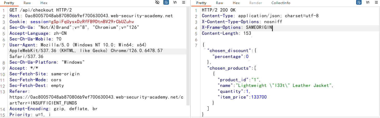Toggle the \n non-printable characters icon in response
This screenshot has width=380, height=118.
point(368,3)
